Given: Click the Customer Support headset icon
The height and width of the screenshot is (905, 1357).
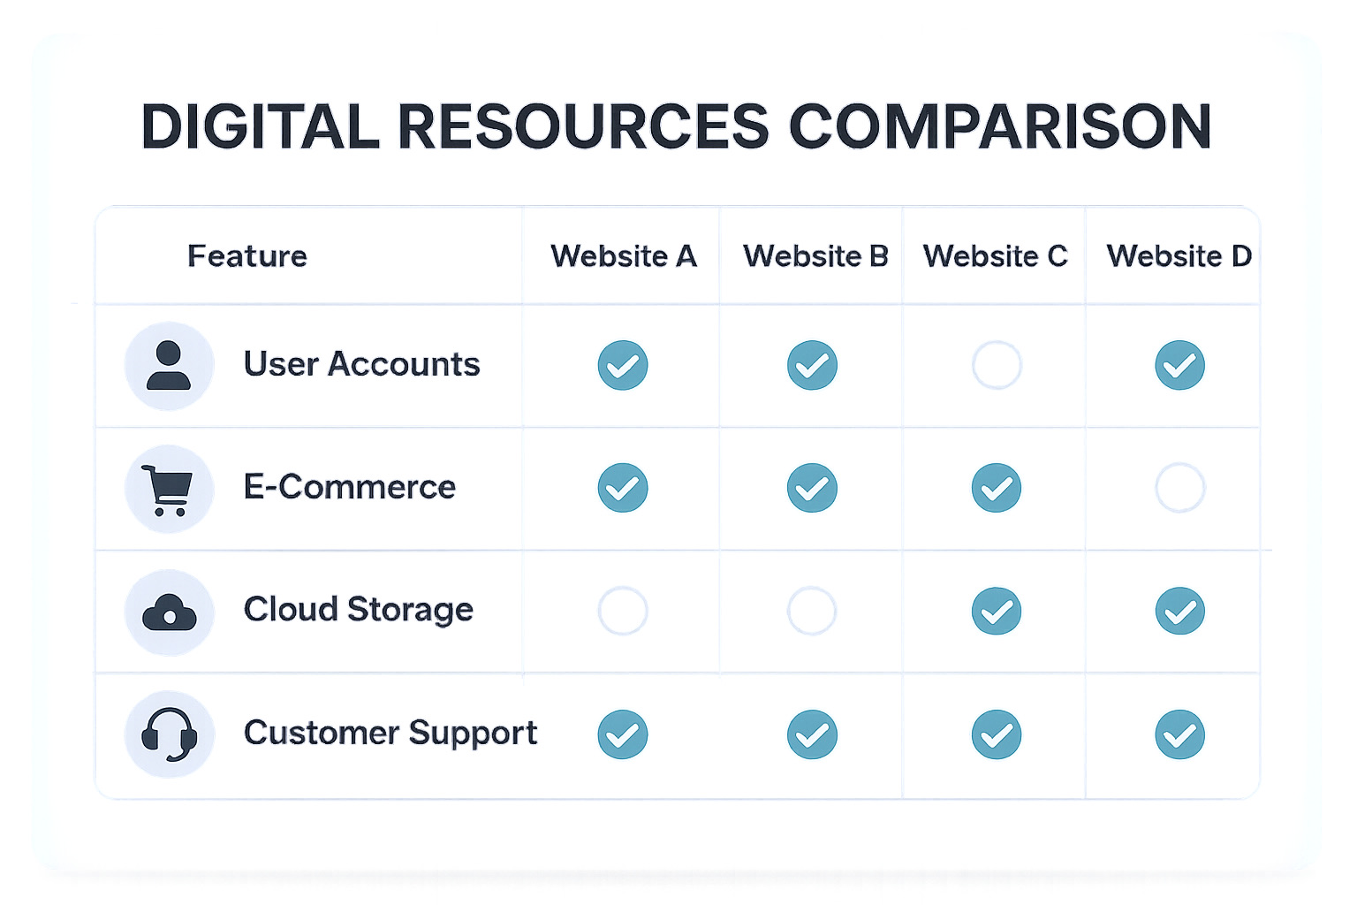Looking at the screenshot, I should pos(169,734).
